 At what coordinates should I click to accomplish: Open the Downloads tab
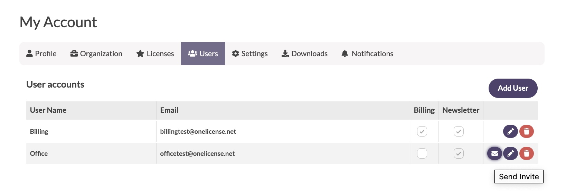(x=304, y=53)
